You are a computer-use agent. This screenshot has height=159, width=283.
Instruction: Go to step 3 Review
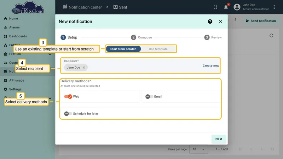[213, 37]
